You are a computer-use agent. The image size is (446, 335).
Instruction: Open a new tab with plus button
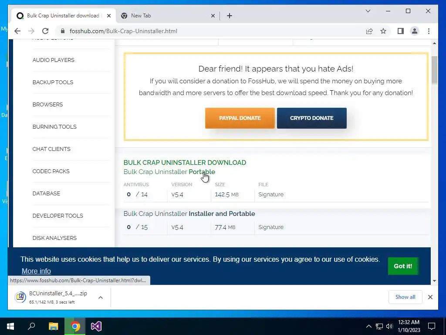coord(230,16)
